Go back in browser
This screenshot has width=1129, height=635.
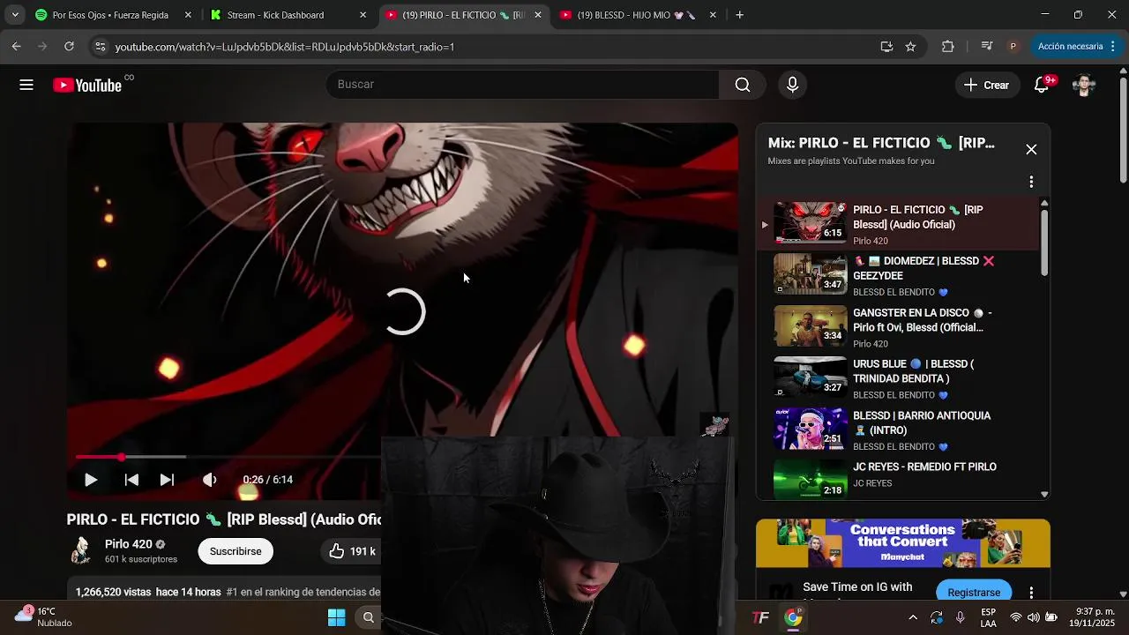coord(16,47)
